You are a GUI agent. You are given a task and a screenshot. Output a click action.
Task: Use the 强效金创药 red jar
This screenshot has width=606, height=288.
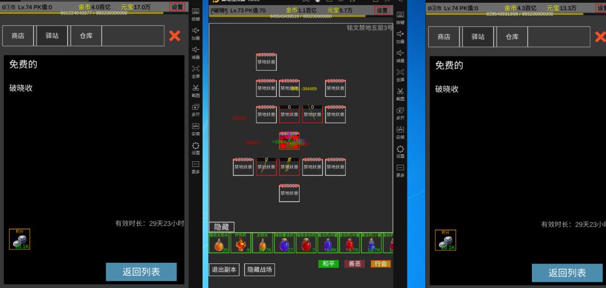[x=306, y=243]
